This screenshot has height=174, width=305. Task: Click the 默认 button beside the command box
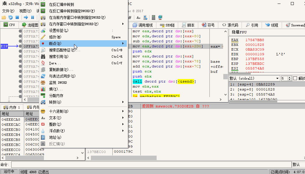click(299, 165)
